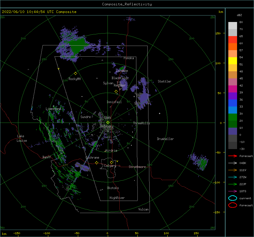Click the red forecast ellipse icon
The image size is (254, 237).
click(x=233, y=205)
